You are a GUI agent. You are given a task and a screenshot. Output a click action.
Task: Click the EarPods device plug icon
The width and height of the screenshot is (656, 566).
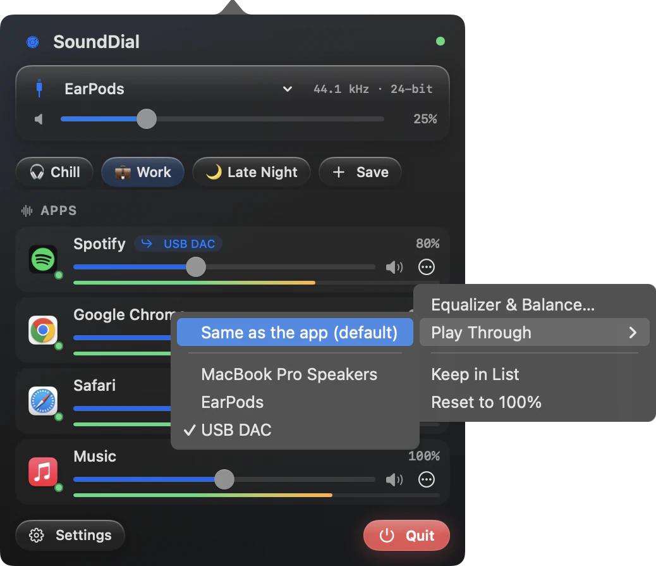click(x=39, y=89)
